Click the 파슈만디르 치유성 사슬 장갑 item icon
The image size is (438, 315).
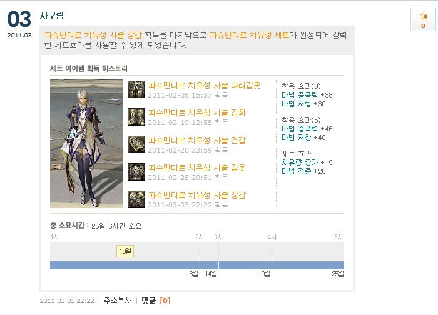136,199
